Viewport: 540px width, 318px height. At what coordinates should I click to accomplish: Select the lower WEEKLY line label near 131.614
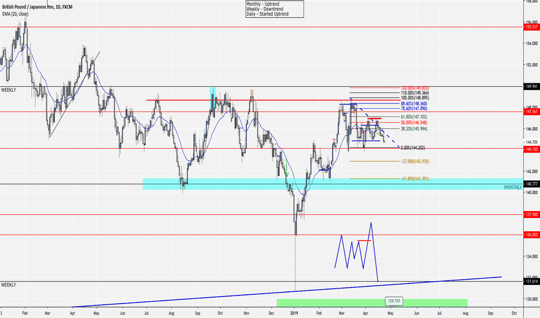(9, 285)
